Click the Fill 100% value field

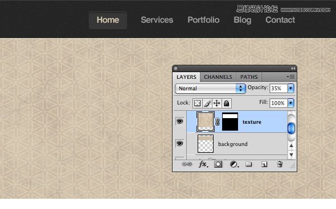[x=278, y=103]
